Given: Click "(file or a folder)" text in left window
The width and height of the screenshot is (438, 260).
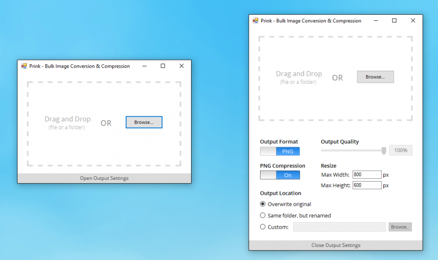Looking at the screenshot, I should coord(67,127).
